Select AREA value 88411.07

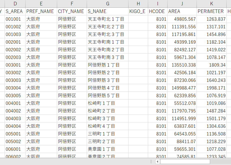coord(182,141)
